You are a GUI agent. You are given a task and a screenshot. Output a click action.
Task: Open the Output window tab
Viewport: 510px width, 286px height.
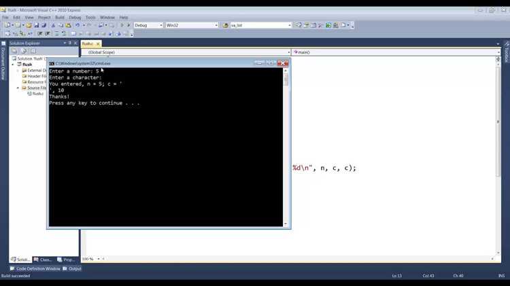72,268
